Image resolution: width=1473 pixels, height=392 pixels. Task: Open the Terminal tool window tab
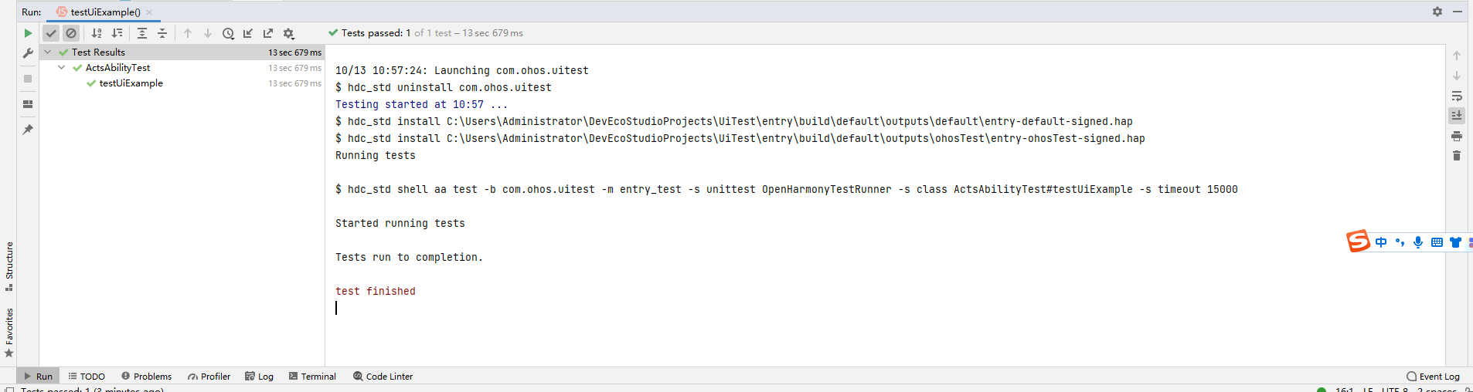[x=312, y=377]
